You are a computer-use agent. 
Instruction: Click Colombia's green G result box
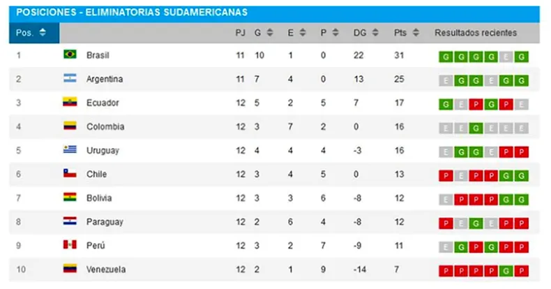click(476, 128)
